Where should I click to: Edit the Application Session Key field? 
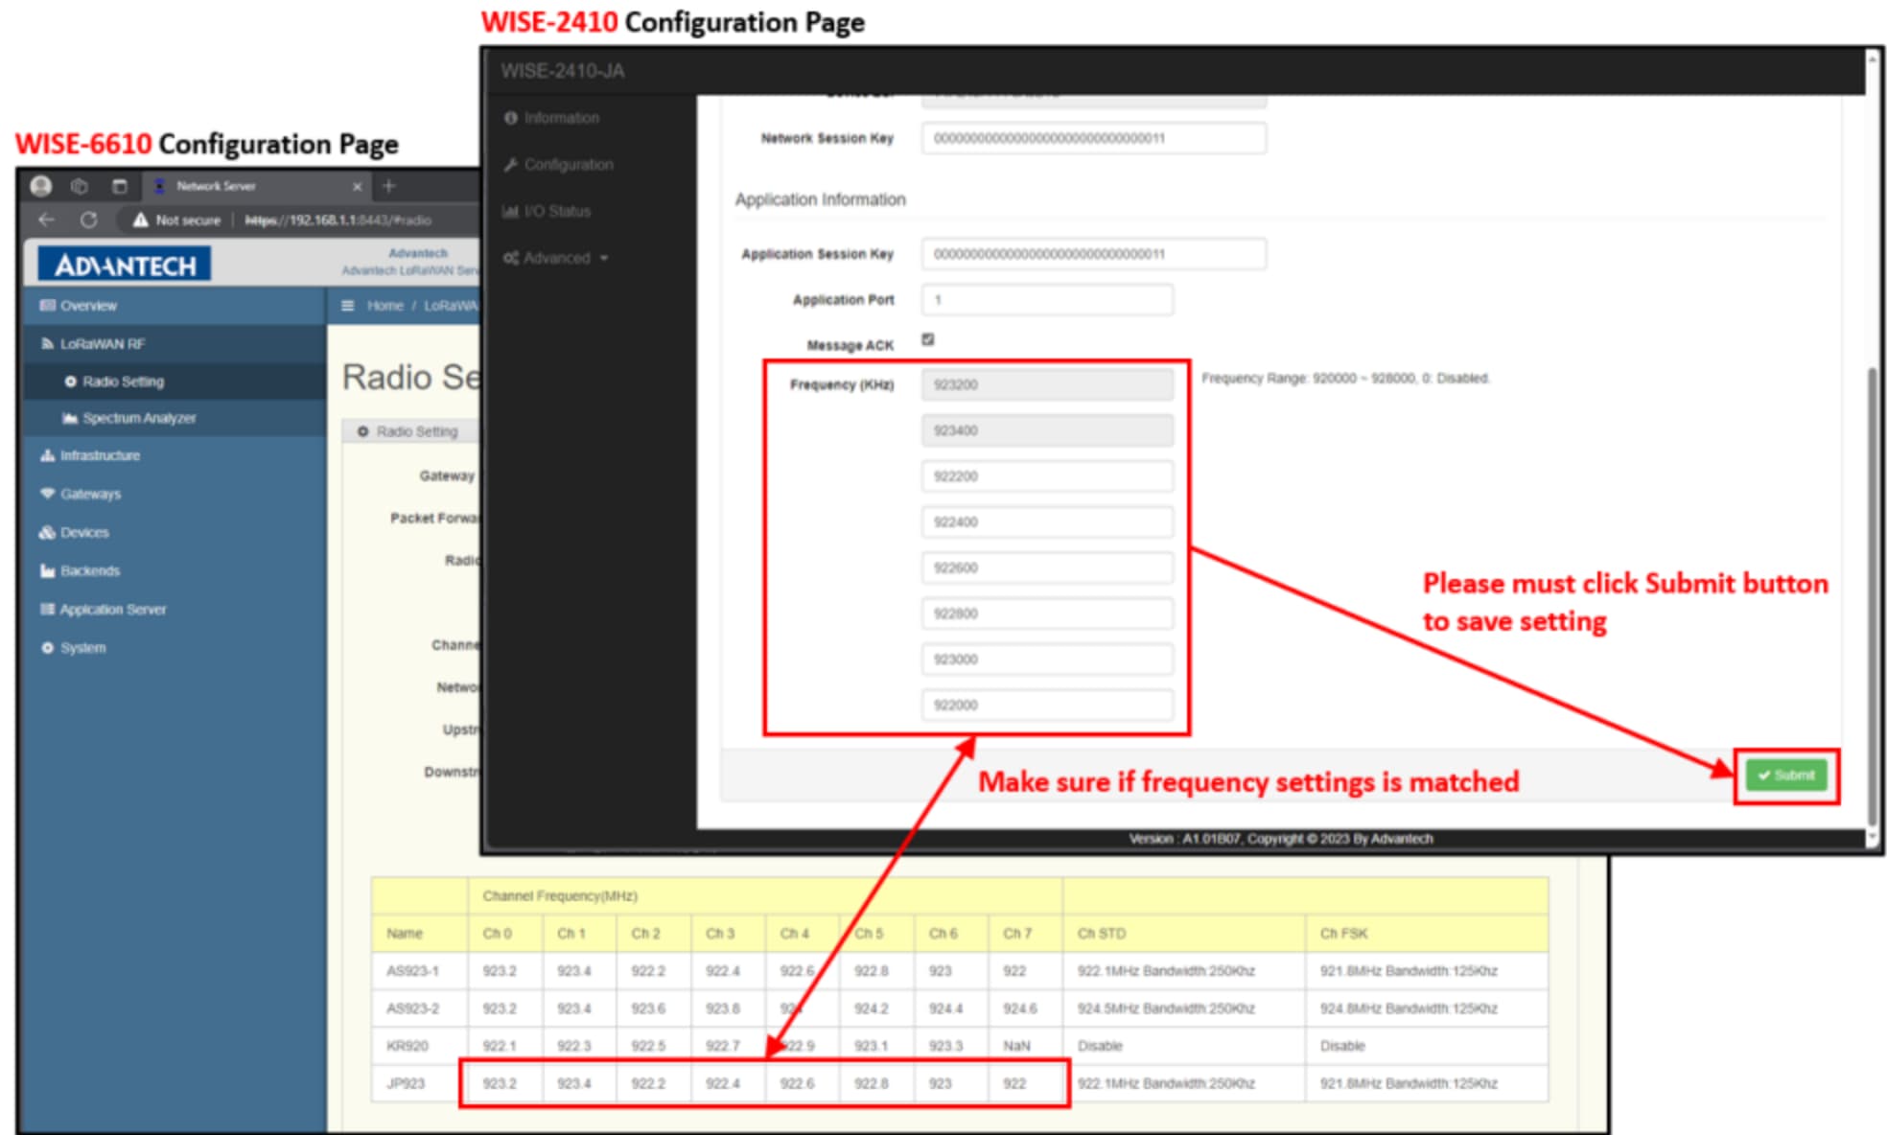point(1093,254)
